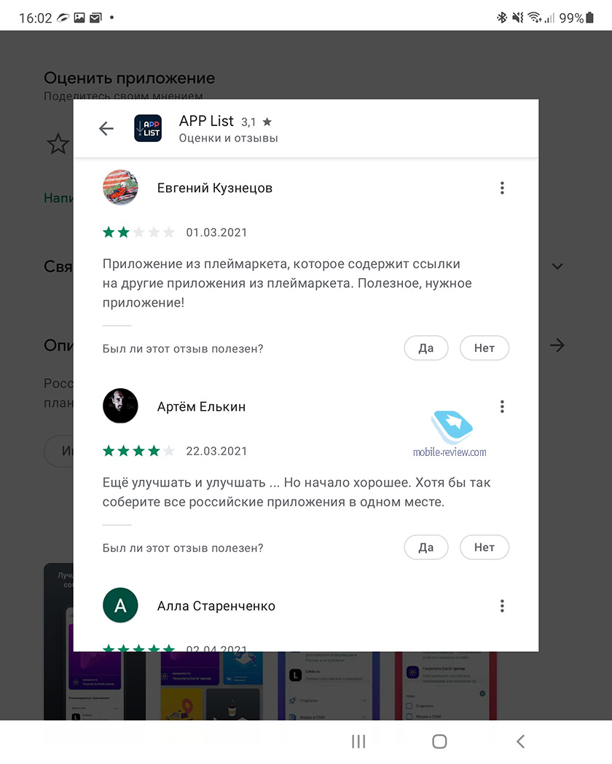Image resolution: width=612 pixels, height=764 pixels.
Task: Select the empty rating star behind the dialog
Action: point(58,143)
